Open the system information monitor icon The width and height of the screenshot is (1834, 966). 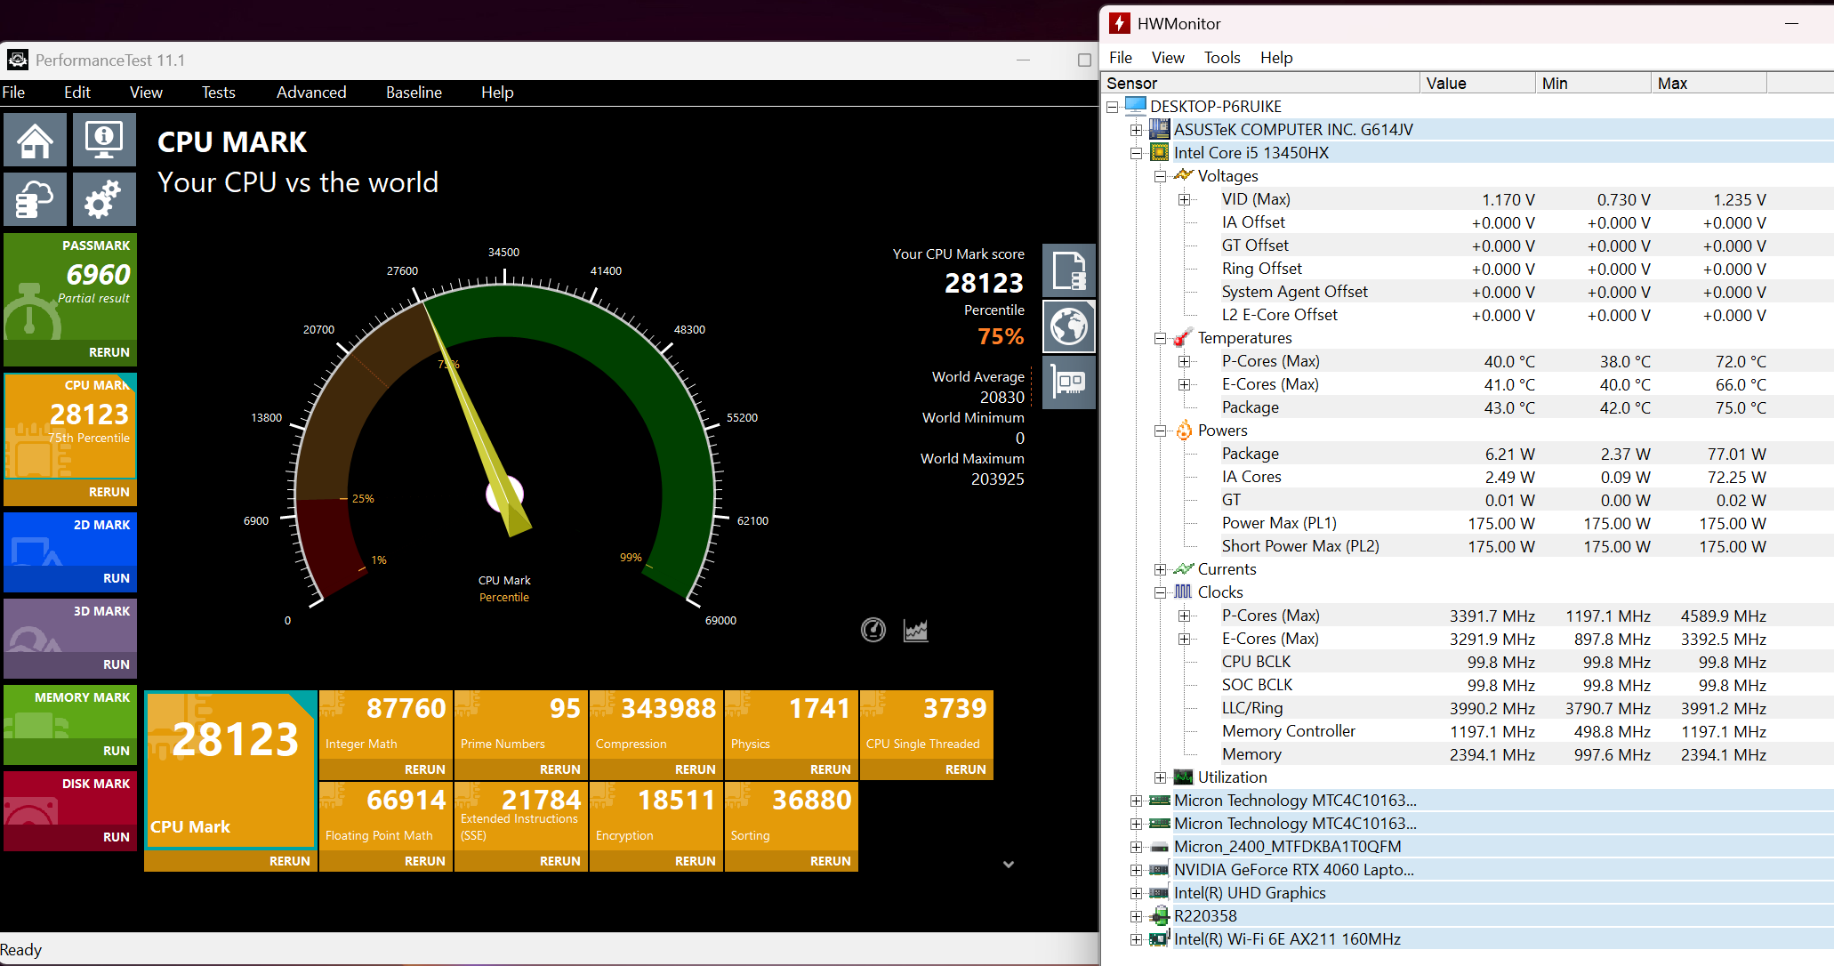click(104, 140)
